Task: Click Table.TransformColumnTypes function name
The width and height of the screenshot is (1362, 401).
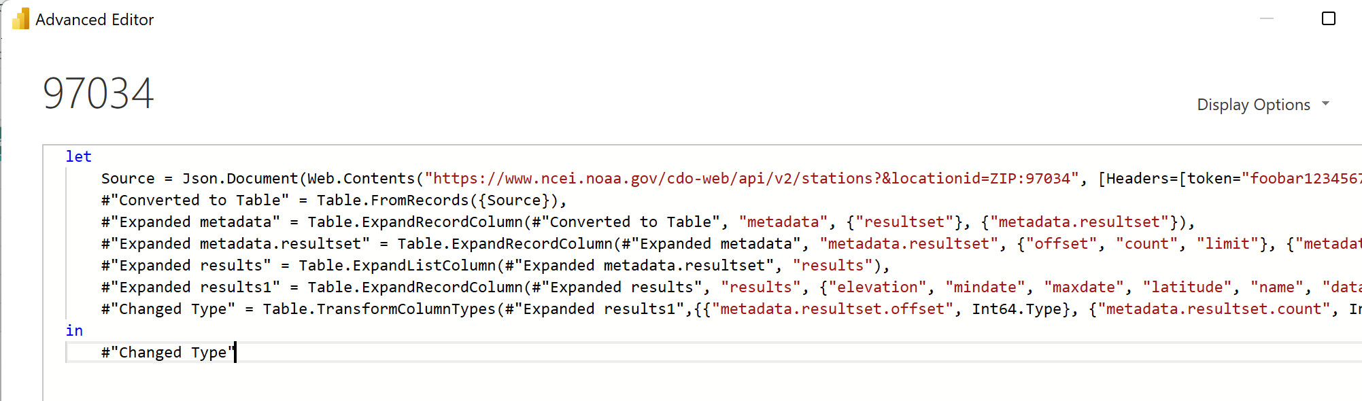Action: pyautogui.click(x=379, y=309)
